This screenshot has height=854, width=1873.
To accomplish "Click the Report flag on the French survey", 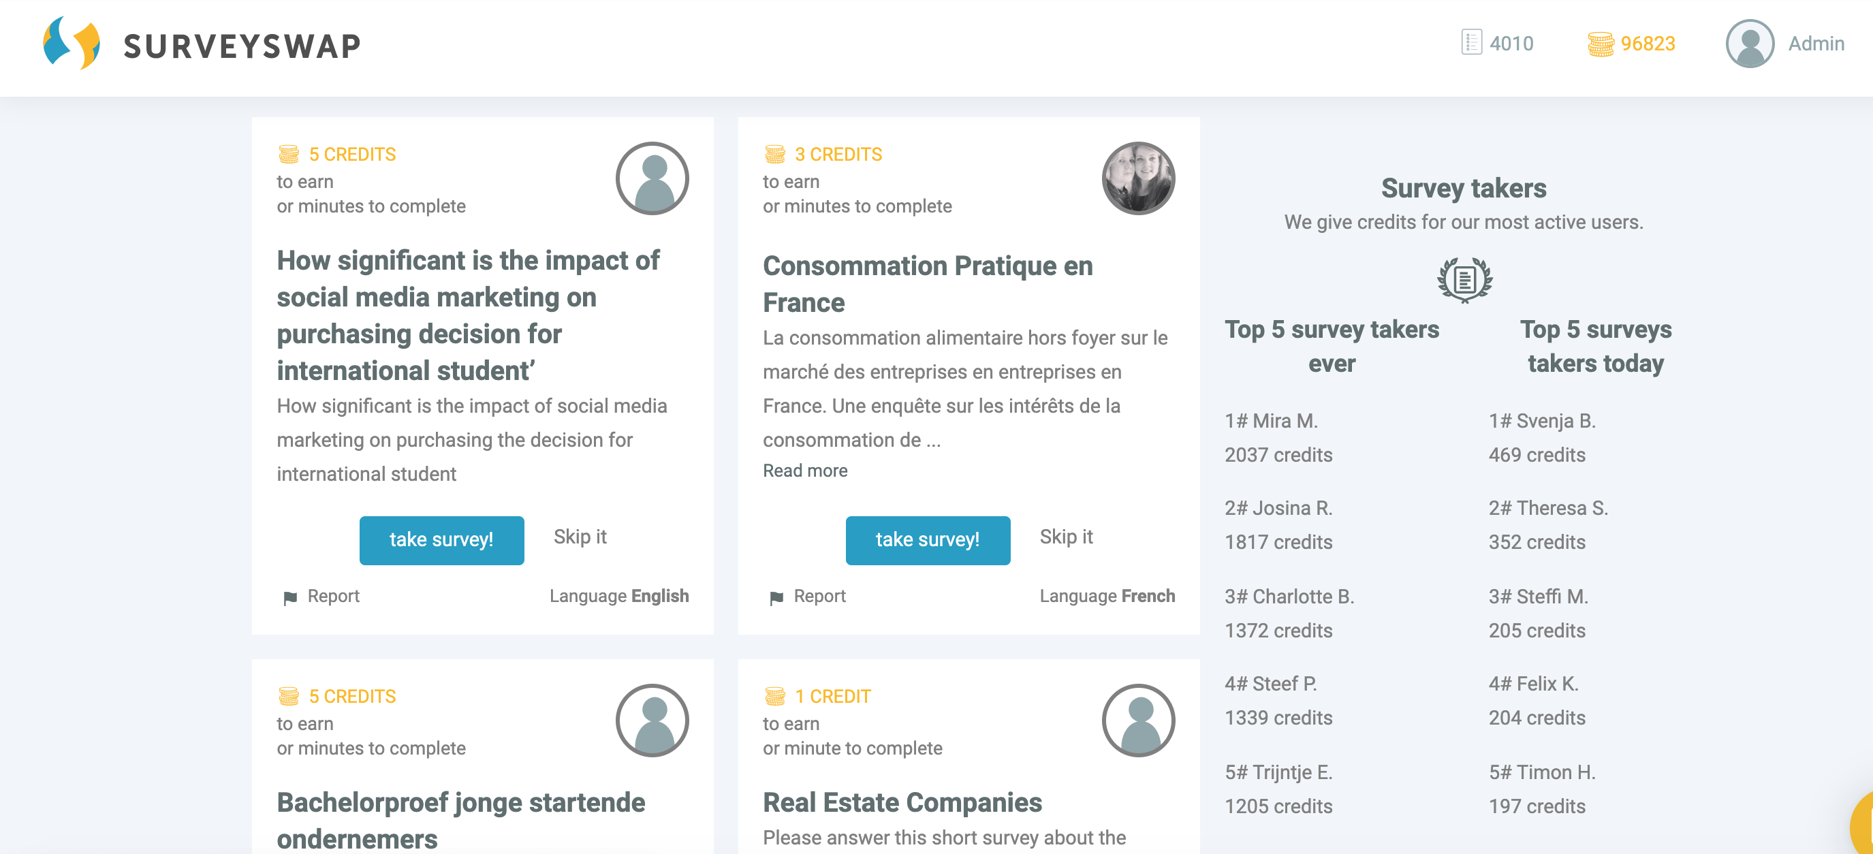I will point(776,597).
